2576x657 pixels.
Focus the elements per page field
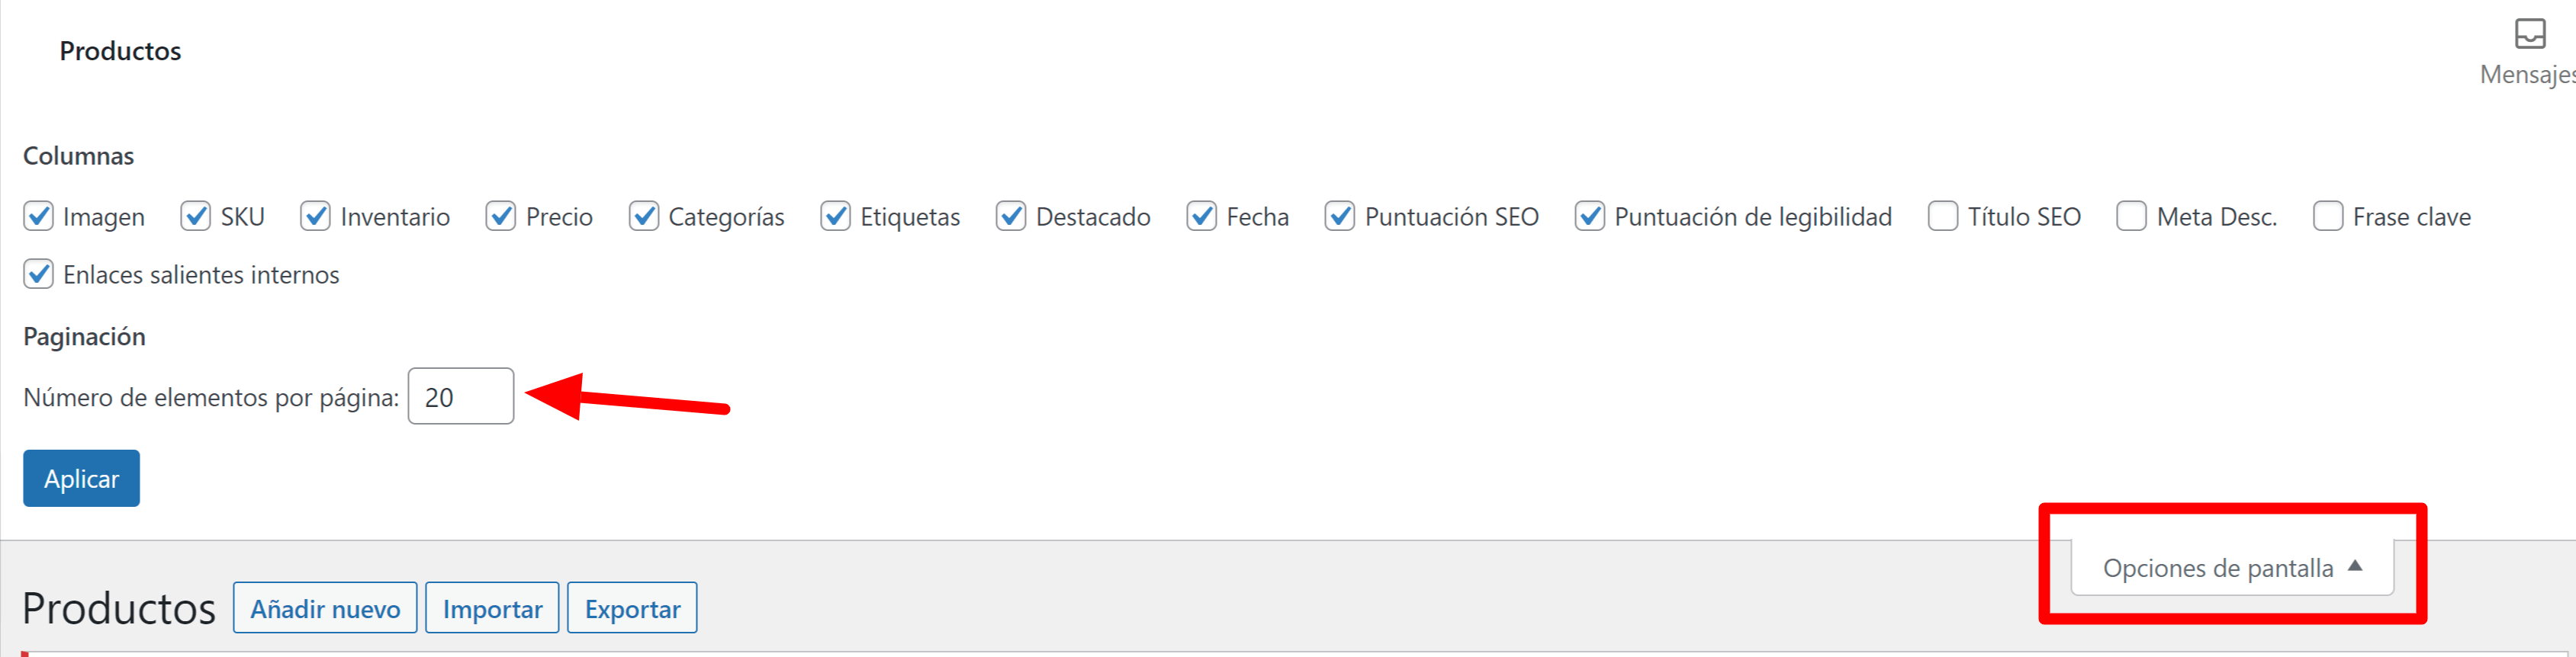click(x=461, y=396)
